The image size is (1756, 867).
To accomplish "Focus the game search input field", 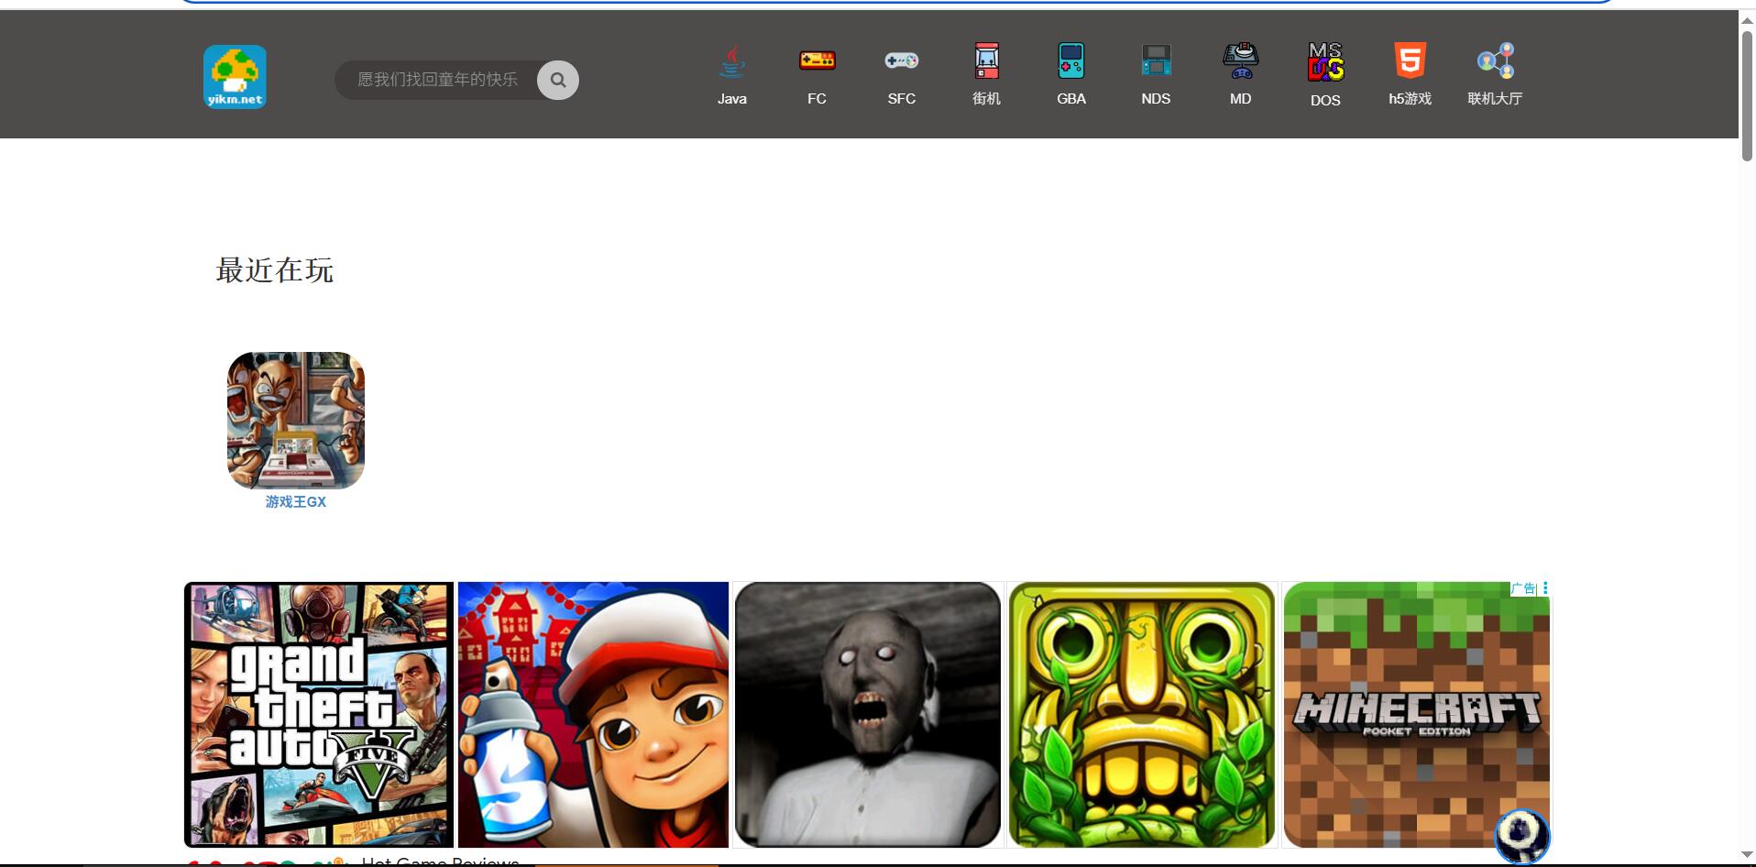I will (x=436, y=81).
